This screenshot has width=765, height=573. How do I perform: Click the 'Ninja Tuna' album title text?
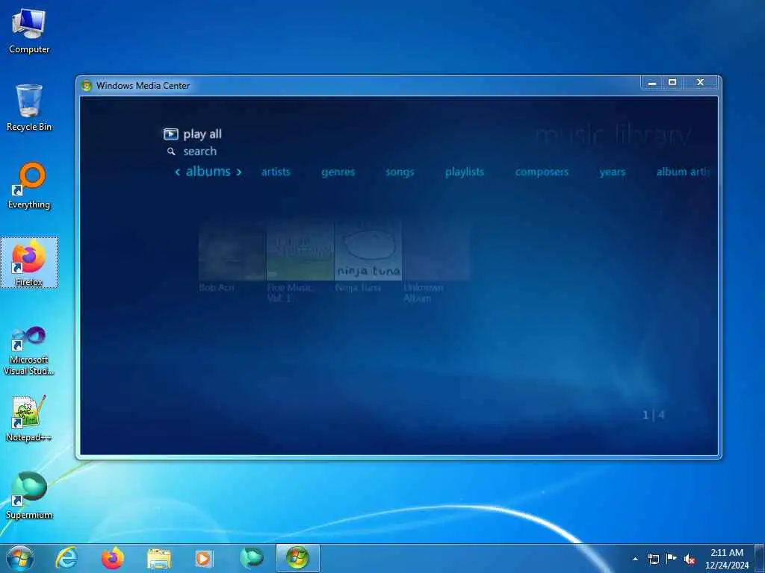358,288
